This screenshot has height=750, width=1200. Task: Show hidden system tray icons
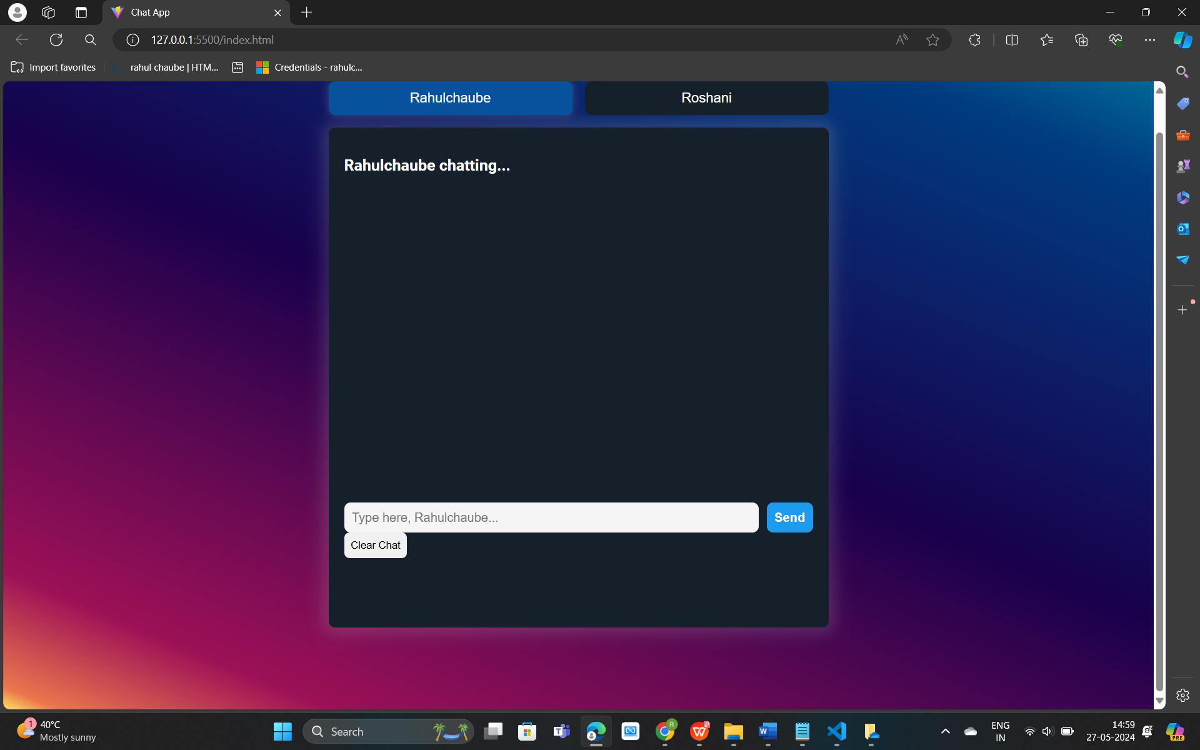click(945, 731)
